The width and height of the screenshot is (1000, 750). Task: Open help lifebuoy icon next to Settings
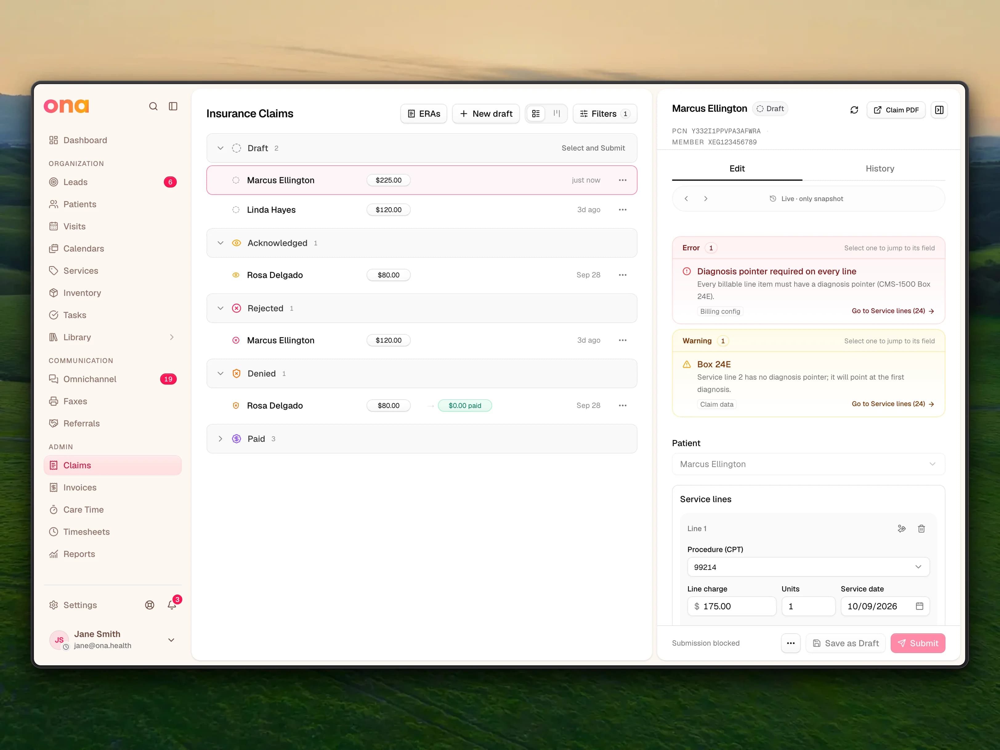(150, 605)
